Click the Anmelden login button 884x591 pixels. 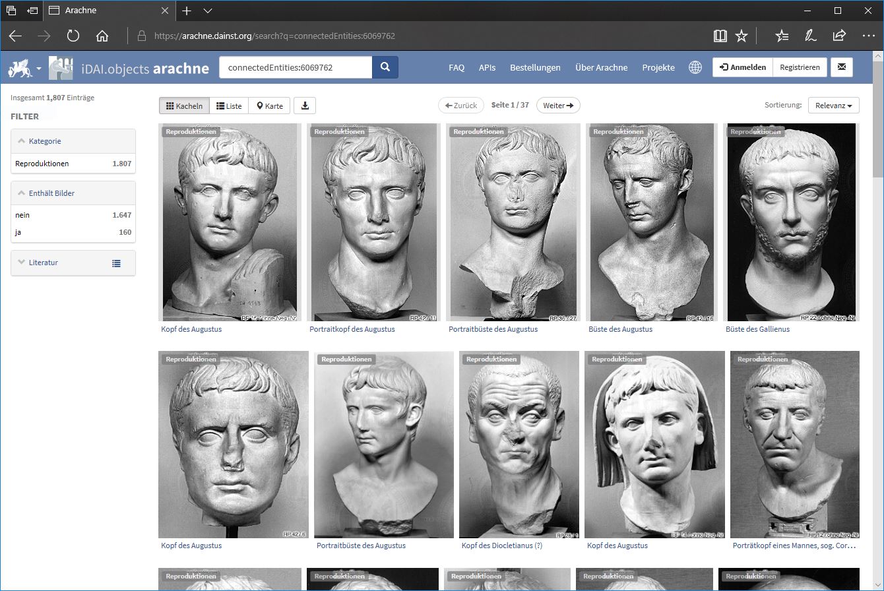point(743,67)
